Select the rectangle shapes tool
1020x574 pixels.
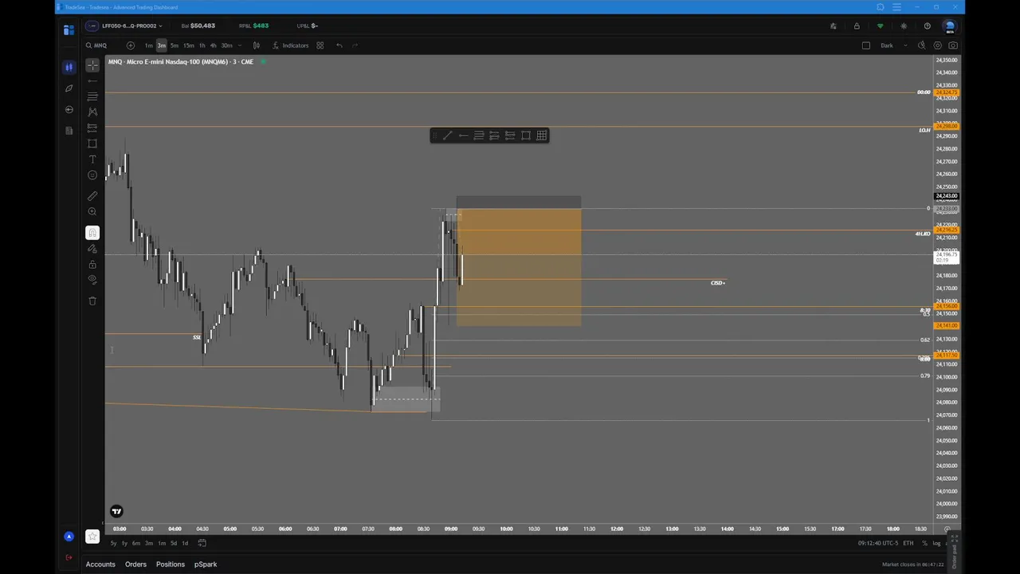point(92,143)
